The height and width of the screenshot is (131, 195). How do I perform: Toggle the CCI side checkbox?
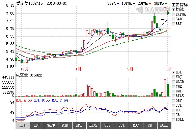[x=173, y=106]
